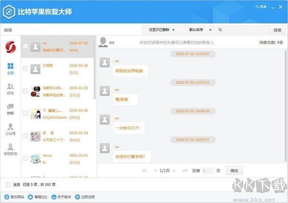The image size is (288, 203).
Task: Open 官方网站 official website link
Action: click(x=14, y=197)
